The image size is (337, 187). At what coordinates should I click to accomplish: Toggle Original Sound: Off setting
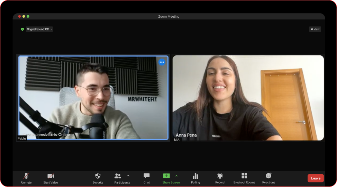[37, 29]
